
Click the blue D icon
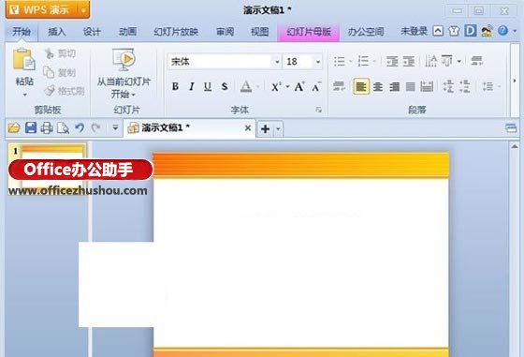tap(471, 31)
